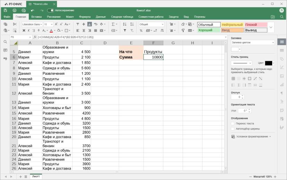The width and height of the screenshot is (287, 180).
Task: Expand the Заливка цветом fill dropdown
Action: [253, 42]
